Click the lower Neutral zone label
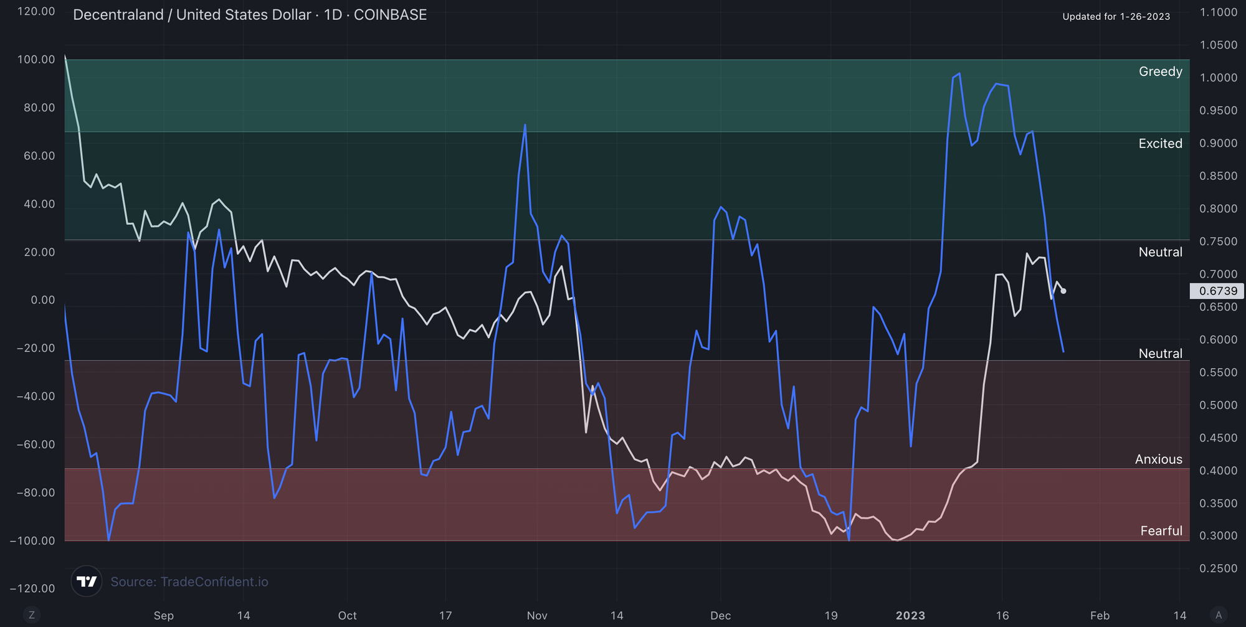 click(1161, 354)
